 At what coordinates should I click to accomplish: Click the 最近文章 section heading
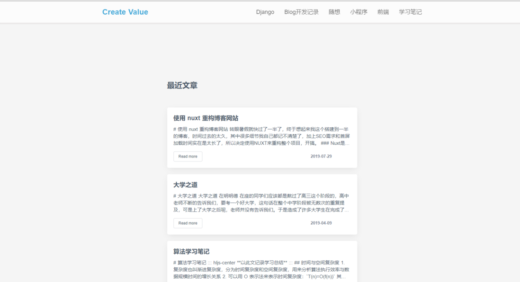182,86
